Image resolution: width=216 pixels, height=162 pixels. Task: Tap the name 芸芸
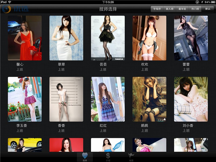103,64
